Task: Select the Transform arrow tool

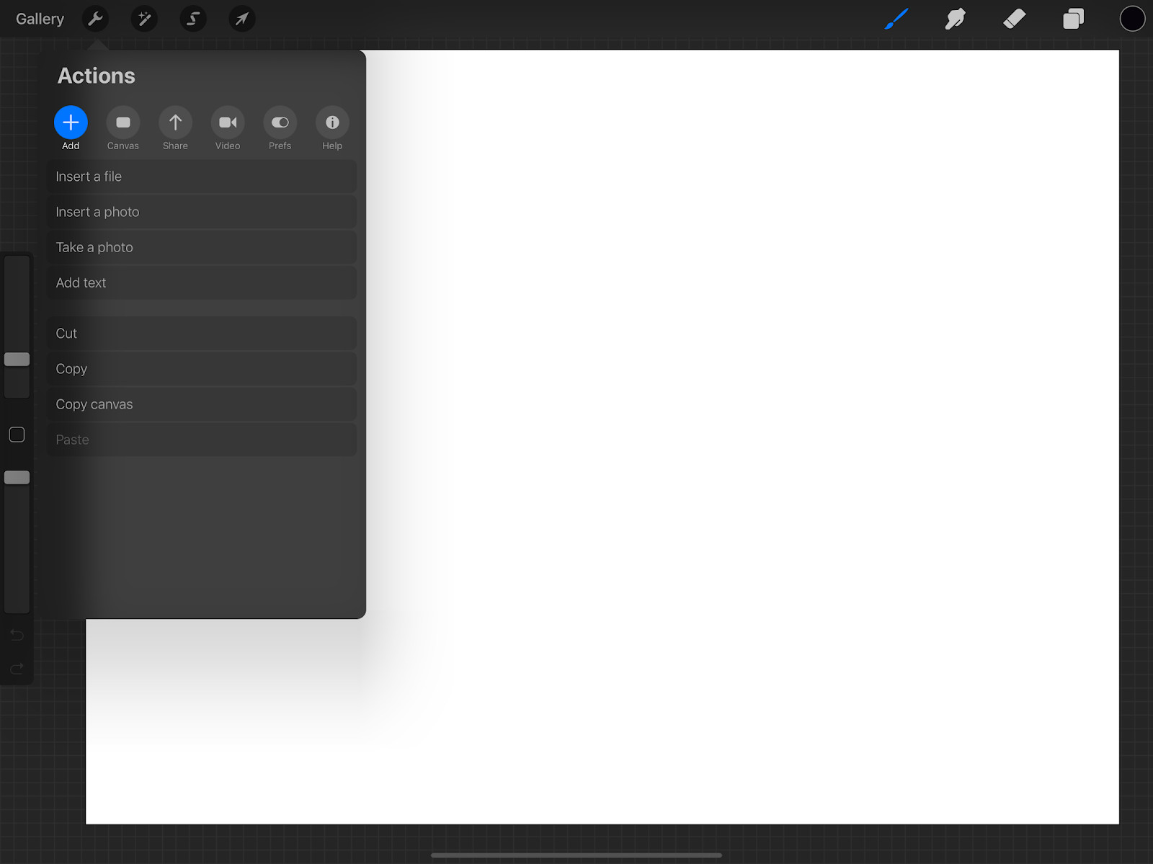Action: pyautogui.click(x=242, y=19)
